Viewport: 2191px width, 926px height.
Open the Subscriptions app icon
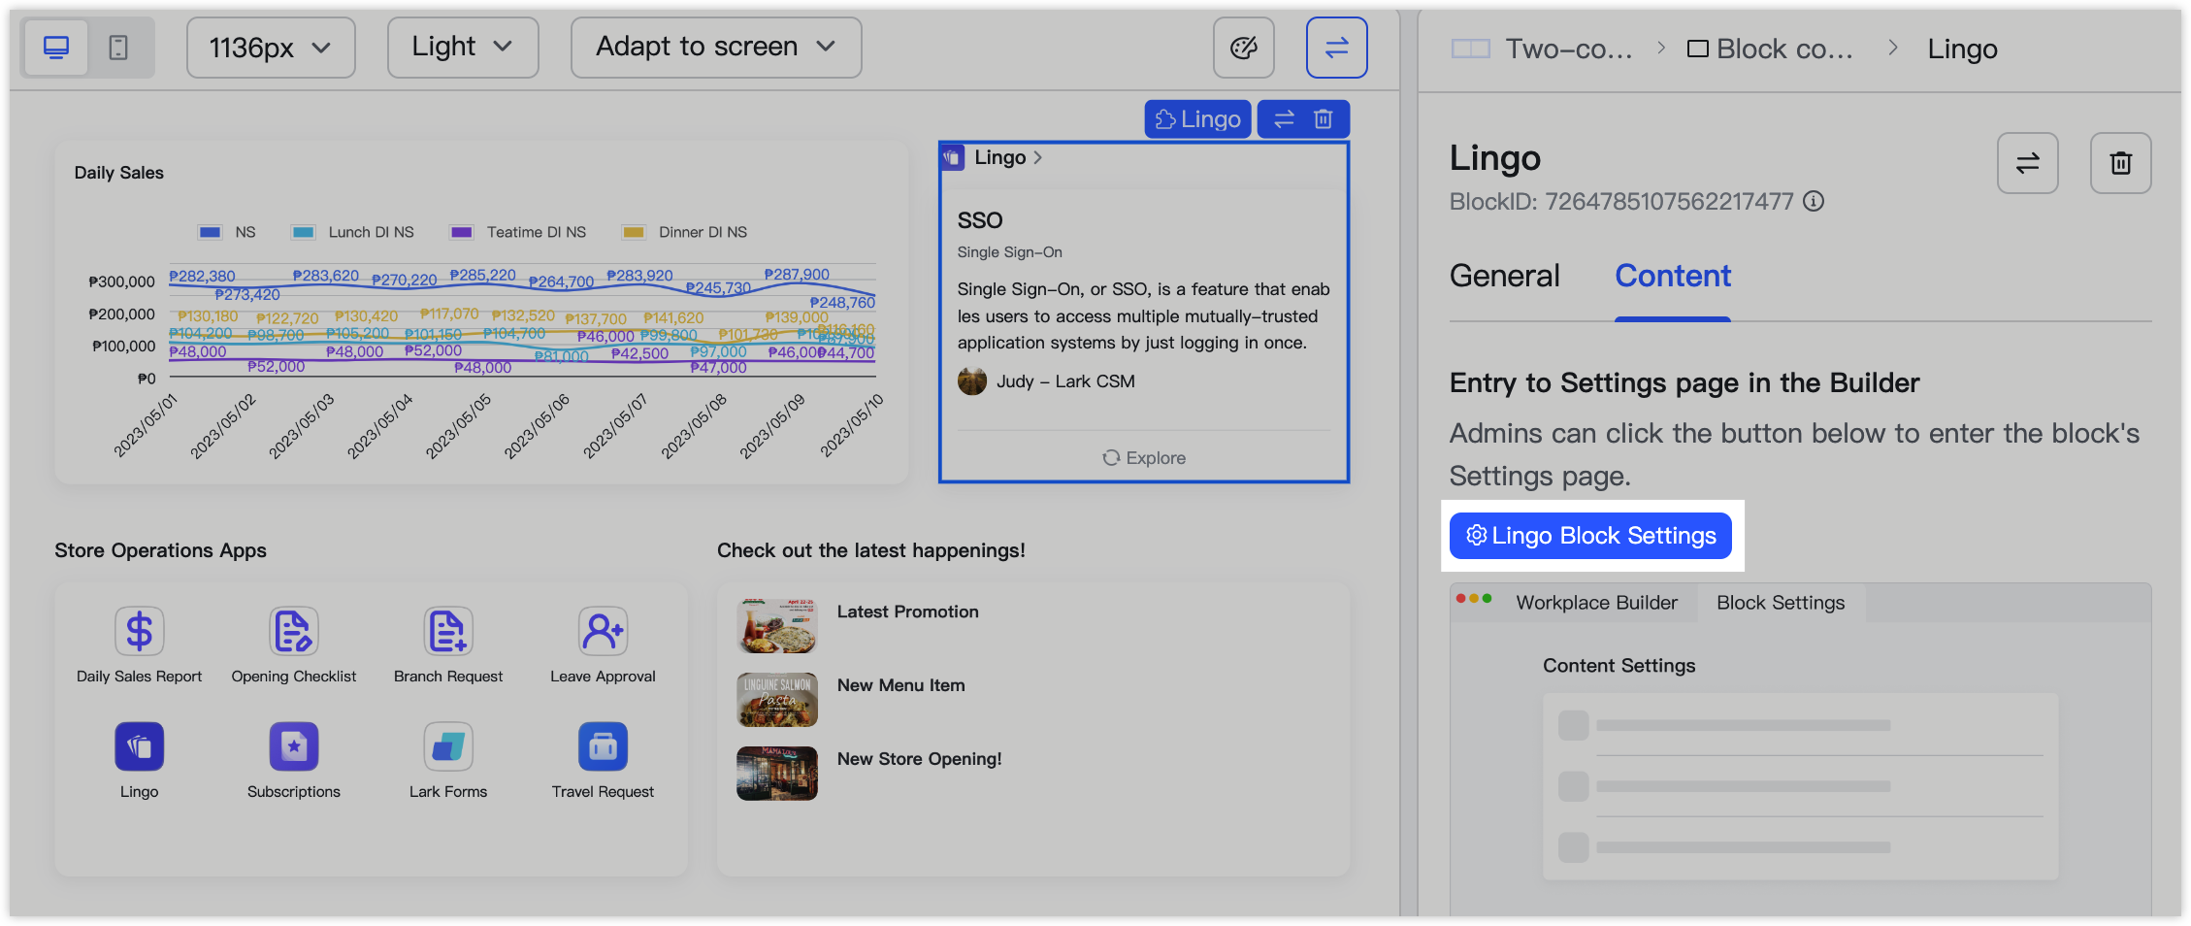point(294,746)
